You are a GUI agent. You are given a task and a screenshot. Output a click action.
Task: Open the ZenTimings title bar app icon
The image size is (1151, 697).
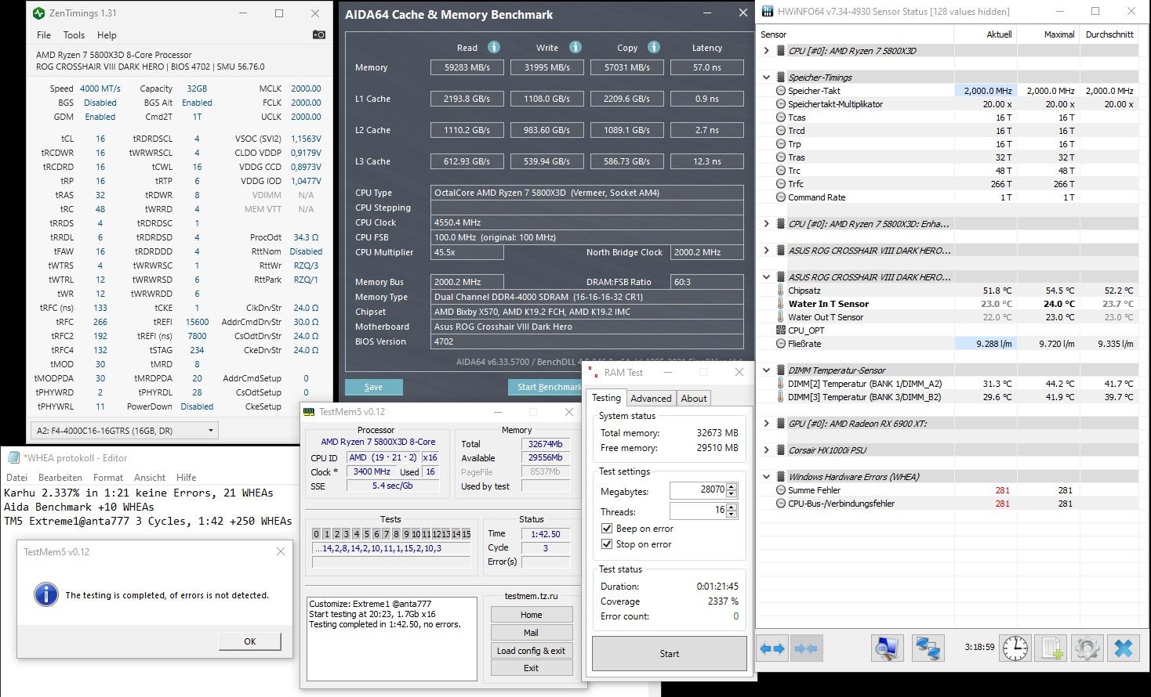39,13
